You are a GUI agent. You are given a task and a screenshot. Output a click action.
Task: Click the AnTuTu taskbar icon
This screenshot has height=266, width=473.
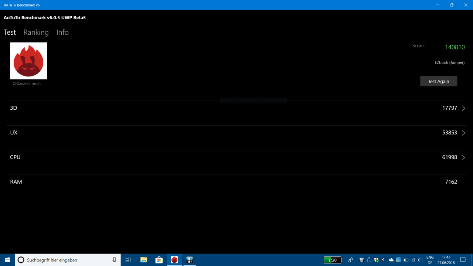pyautogui.click(x=174, y=260)
